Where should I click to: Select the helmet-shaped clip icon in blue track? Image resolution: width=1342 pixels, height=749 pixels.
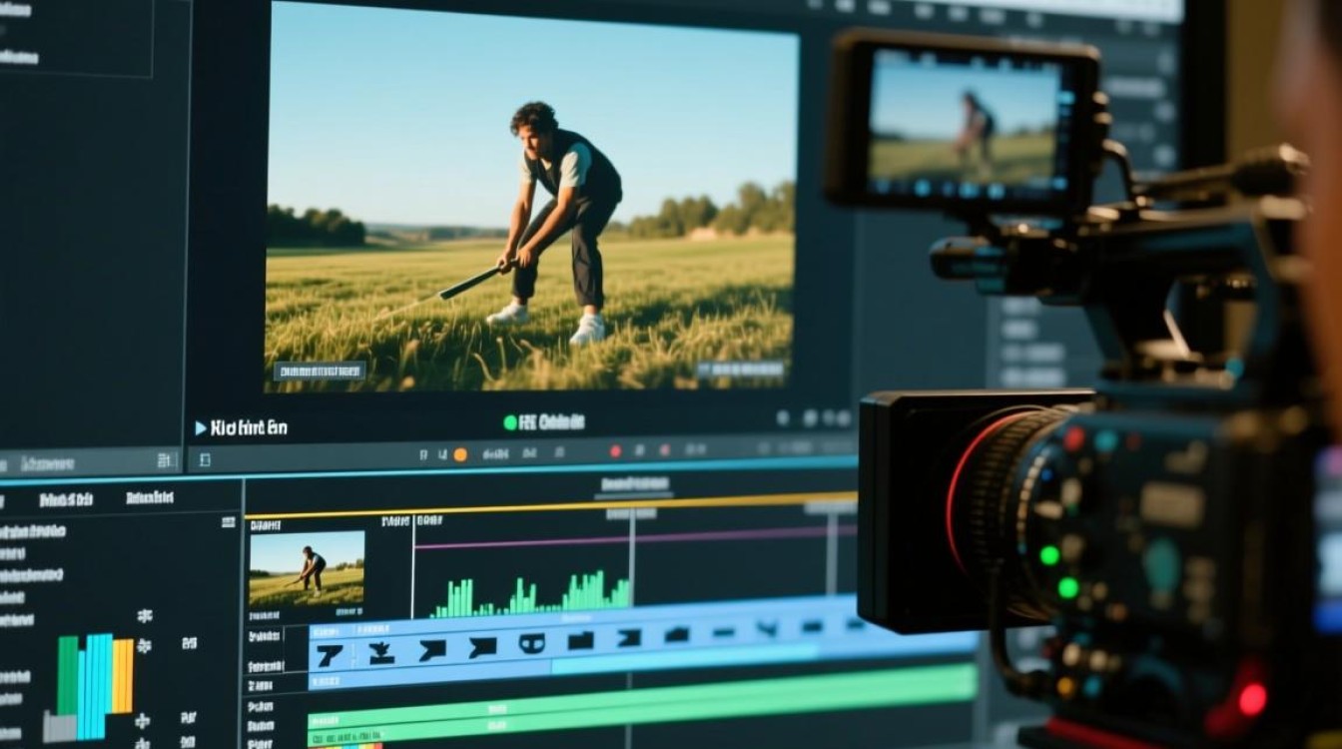[531, 645]
